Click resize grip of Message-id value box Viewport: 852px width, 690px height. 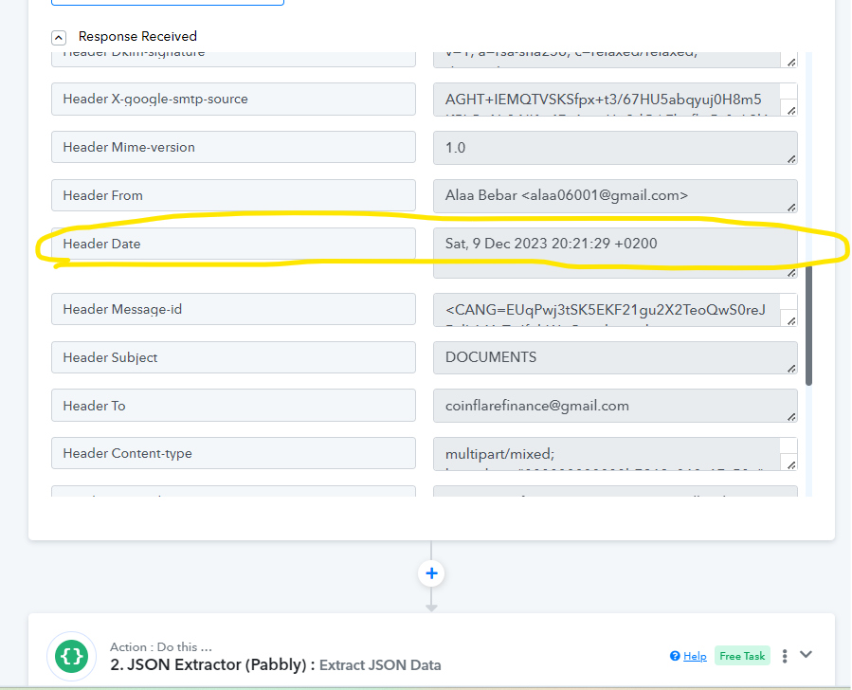tap(791, 321)
